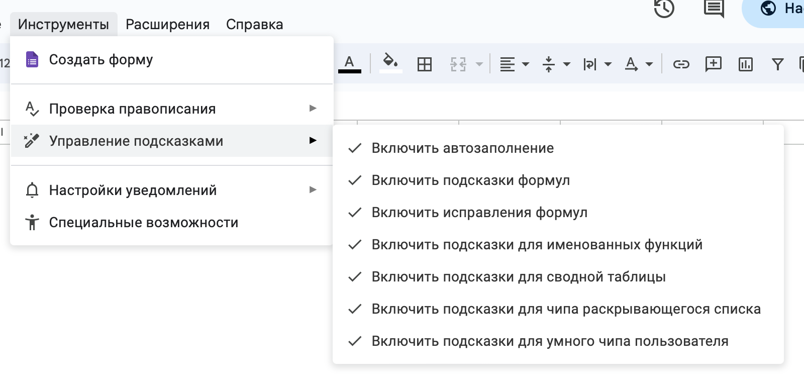Expand Настройки уведомлений submenu

[133, 191]
